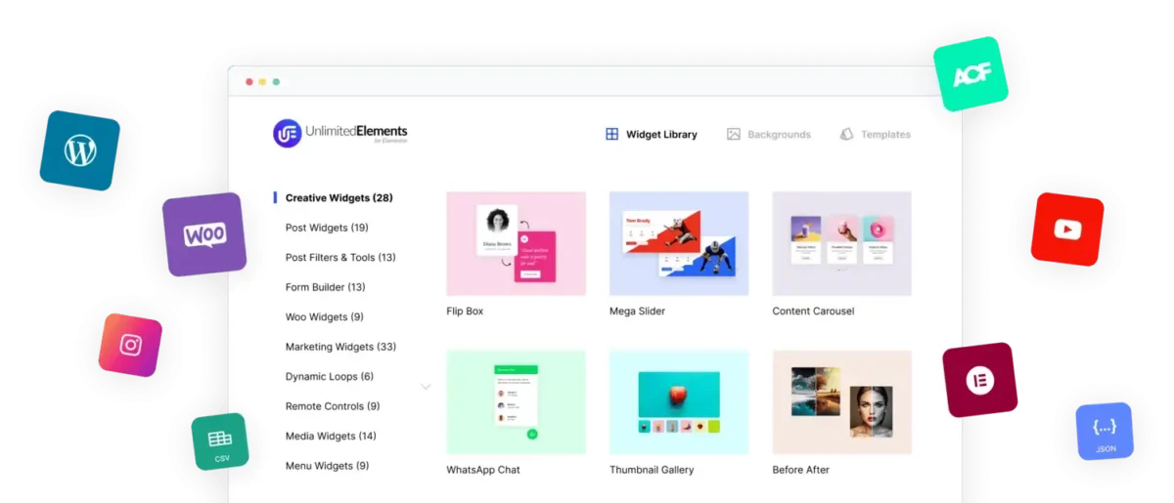Screen dimensions: 1174x503
Task: Open the Content Carousel thumbnail
Action: [842, 243]
